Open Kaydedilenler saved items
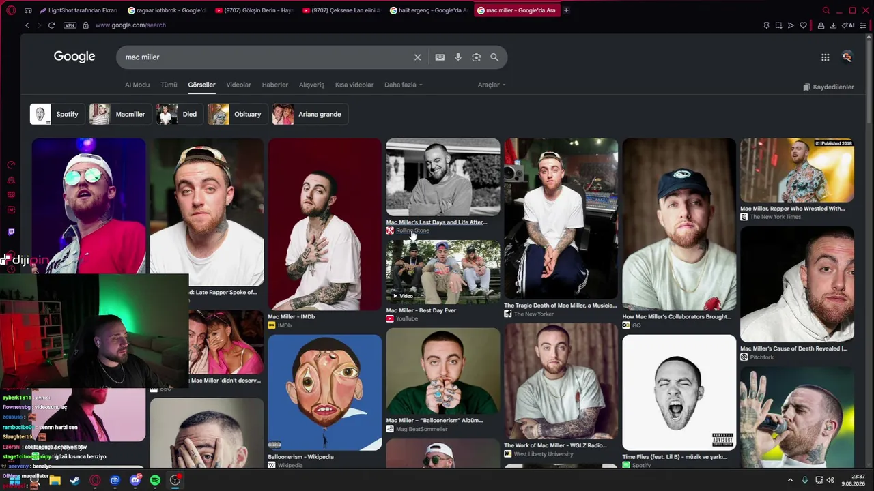Image resolution: width=874 pixels, height=491 pixels. coord(828,87)
